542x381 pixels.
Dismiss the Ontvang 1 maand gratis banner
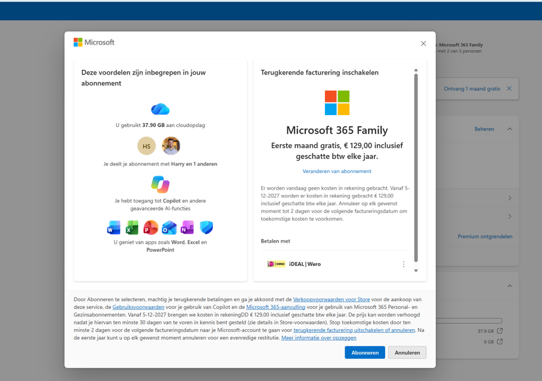pos(509,88)
